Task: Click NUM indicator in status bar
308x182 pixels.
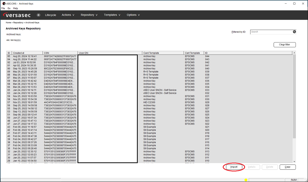Action: [x=294, y=180]
